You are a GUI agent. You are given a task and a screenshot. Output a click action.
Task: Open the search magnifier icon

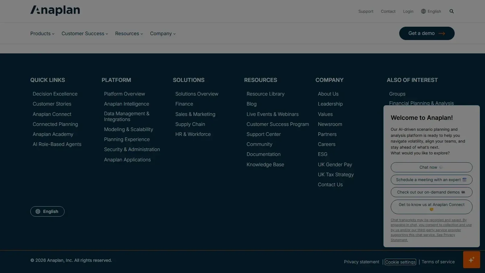452,11
